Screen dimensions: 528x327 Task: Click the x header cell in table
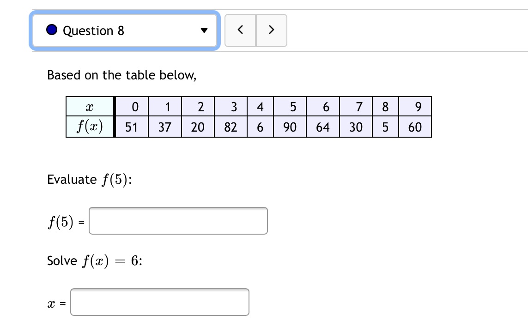(x=90, y=107)
